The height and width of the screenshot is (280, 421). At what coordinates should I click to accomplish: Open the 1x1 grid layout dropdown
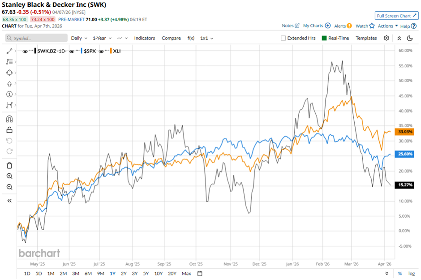coord(207,38)
